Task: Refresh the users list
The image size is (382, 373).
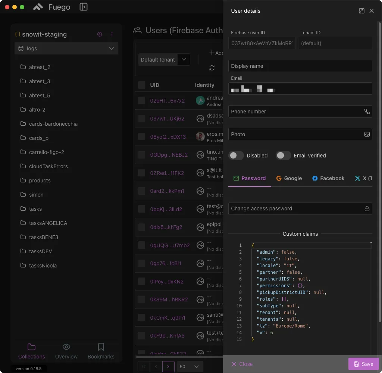Action: (212, 68)
